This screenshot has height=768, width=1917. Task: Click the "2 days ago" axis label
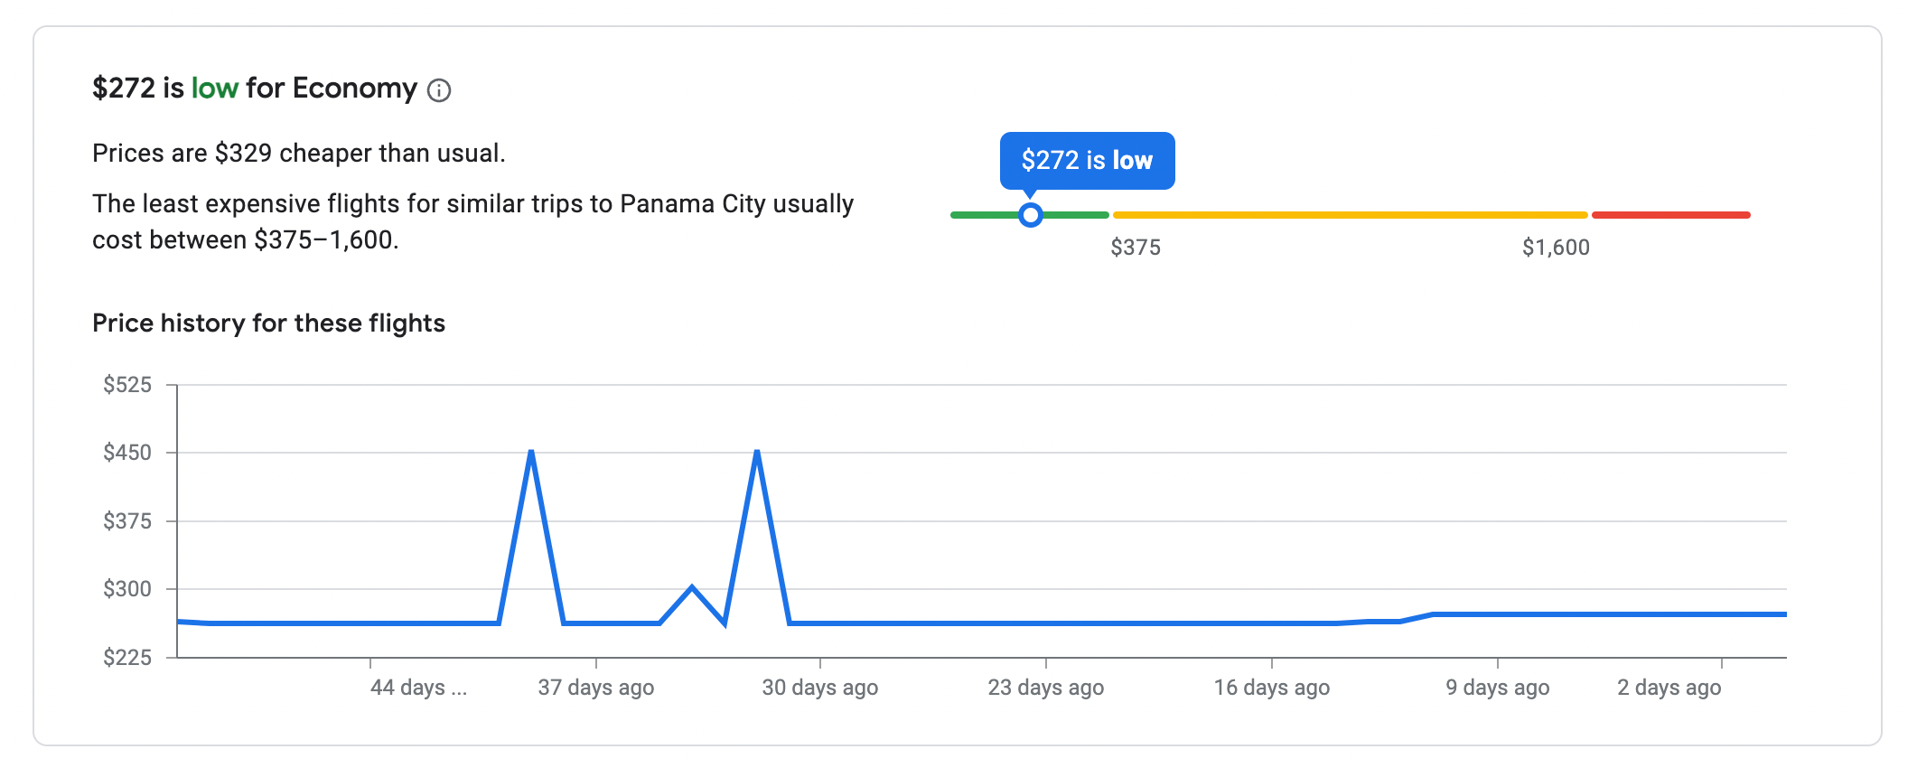tap(1669, 688)
